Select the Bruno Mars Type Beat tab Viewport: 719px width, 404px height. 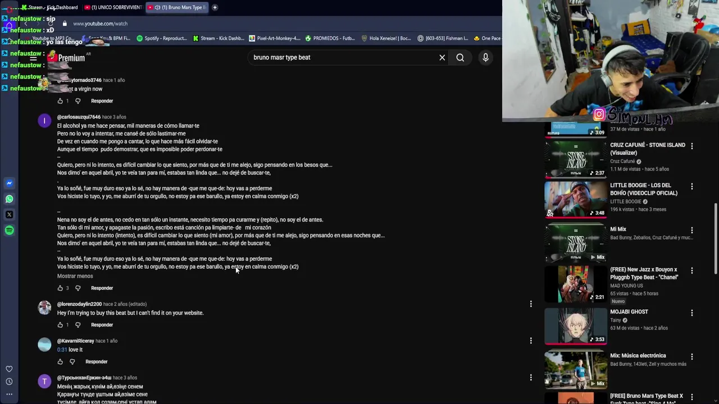pos(177,7)
